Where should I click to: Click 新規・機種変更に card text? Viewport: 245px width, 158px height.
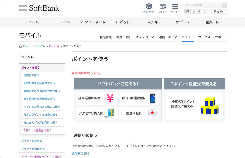(x=134, y=98)
